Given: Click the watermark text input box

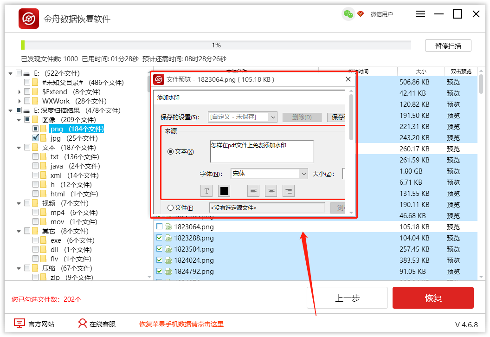Looking at the screenshot, I should coord(262,152).
